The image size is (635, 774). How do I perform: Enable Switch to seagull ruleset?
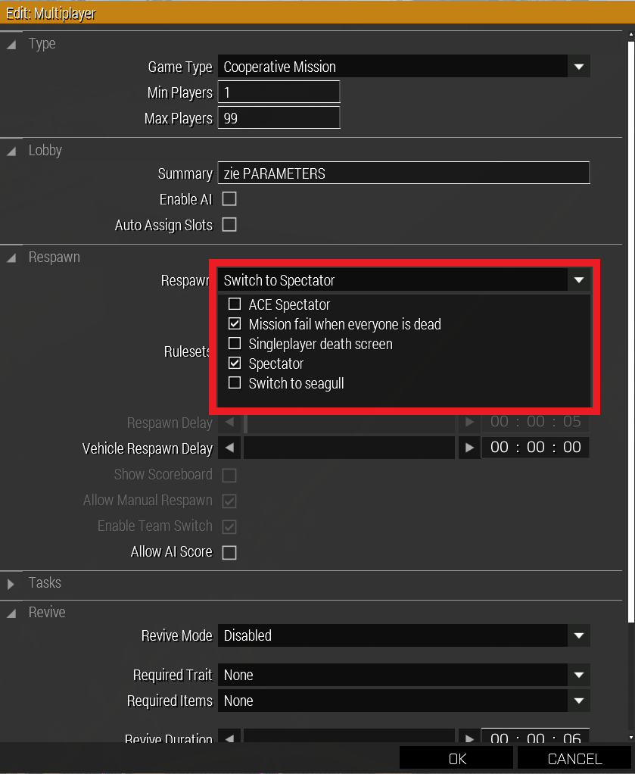[235, 382]
